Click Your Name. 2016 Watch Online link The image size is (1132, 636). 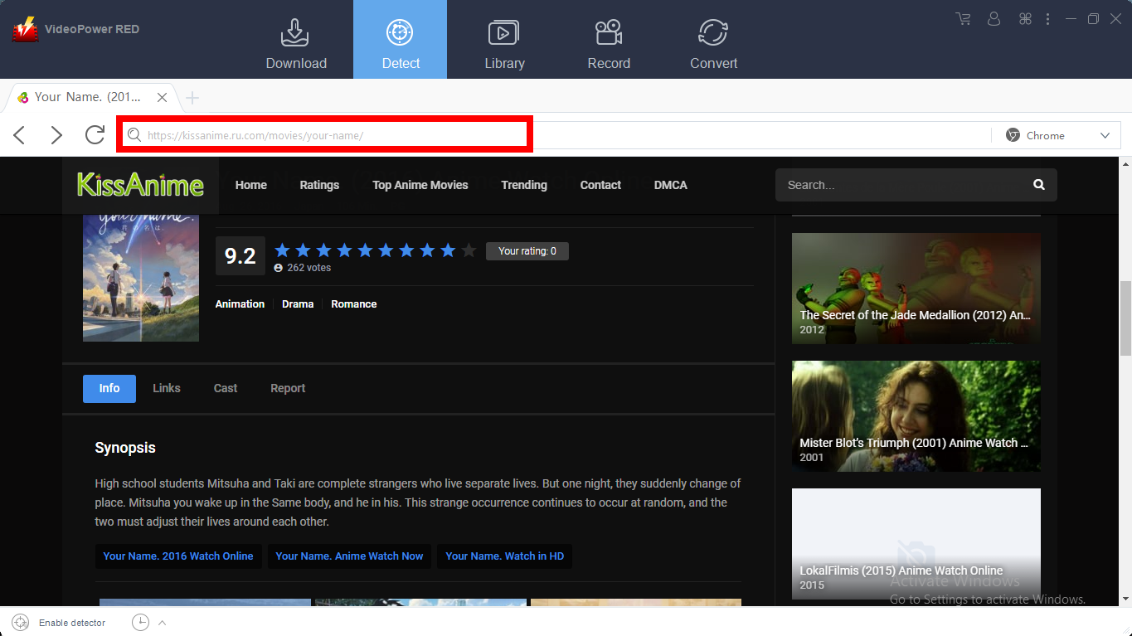(x=178, y=556)
